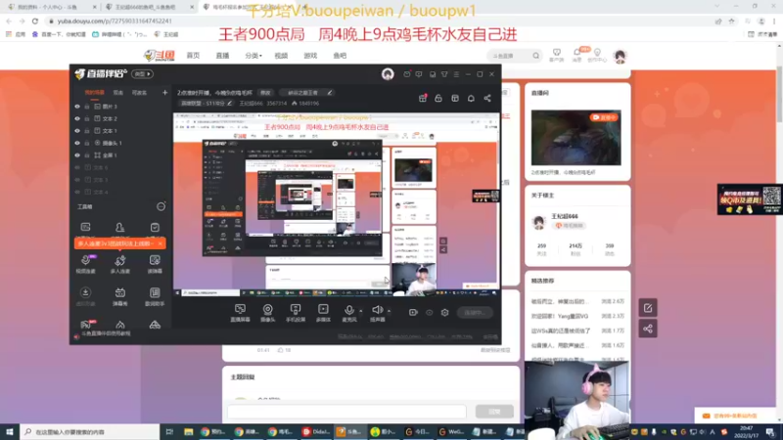The height and width of the screenshot is (440, 783).
Task: Open the streamer avatar in app title bar
Action: tap(388, 74)
